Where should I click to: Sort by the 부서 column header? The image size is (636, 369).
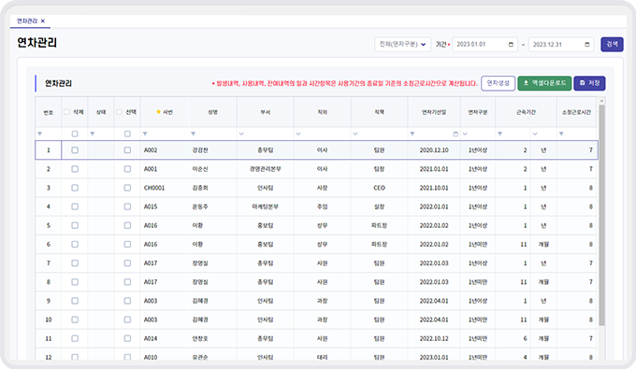pyautogui.click(x=266, y=112)
